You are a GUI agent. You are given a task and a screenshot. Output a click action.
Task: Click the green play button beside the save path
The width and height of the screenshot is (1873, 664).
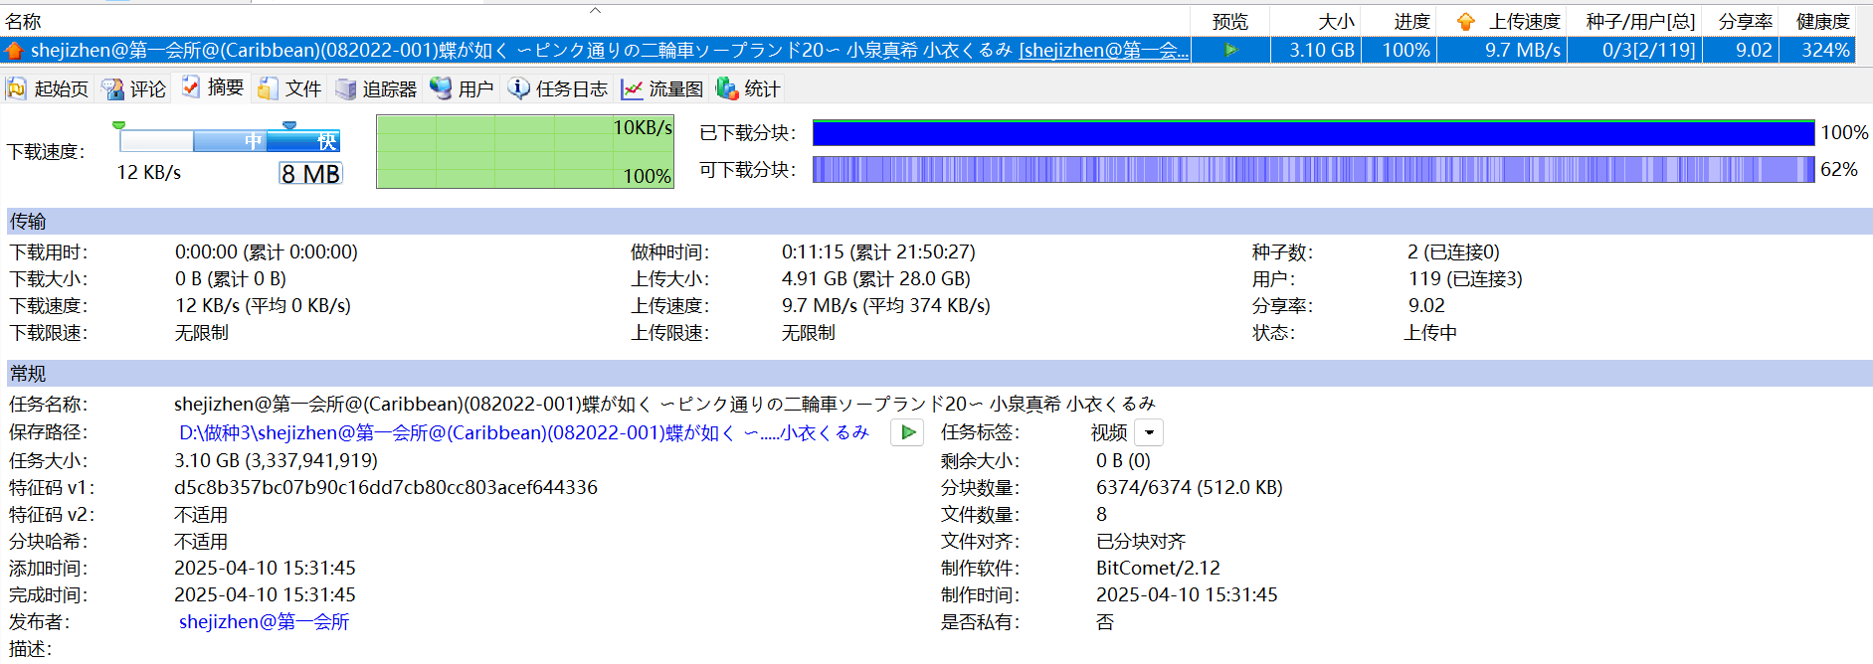[907, 432]
